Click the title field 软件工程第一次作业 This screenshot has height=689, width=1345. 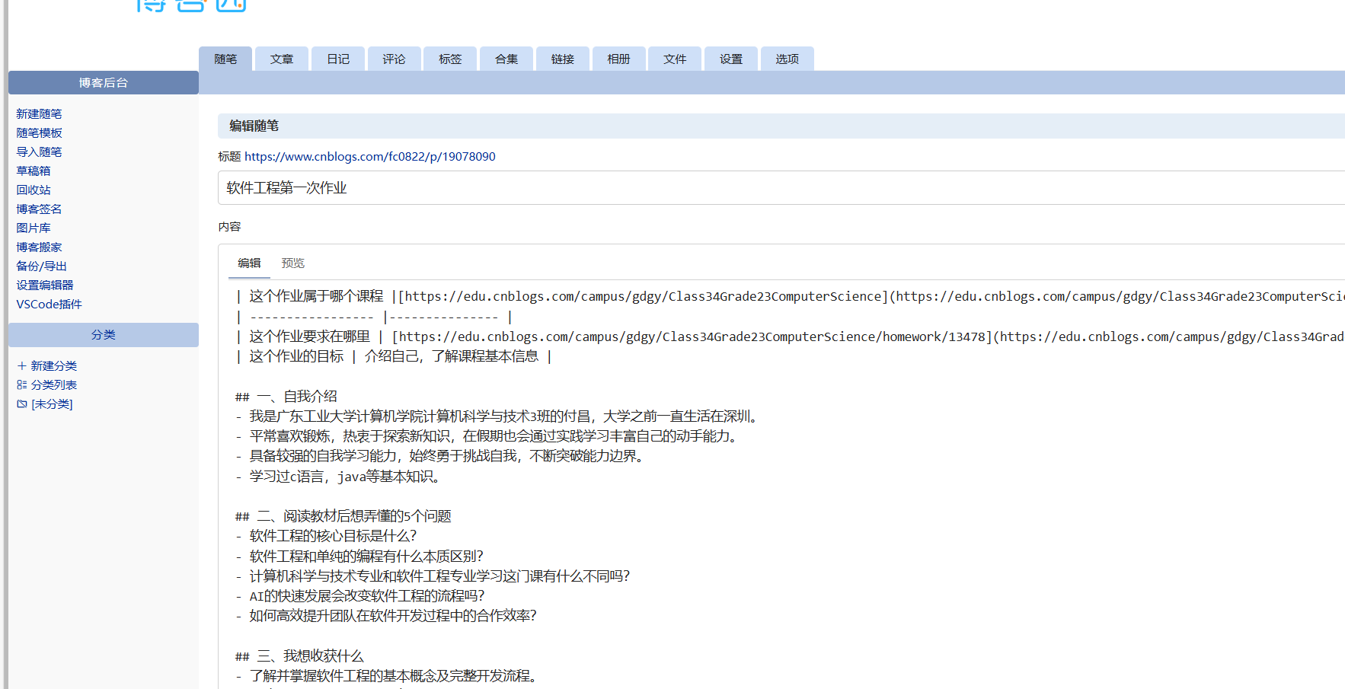tap(781, 187)
